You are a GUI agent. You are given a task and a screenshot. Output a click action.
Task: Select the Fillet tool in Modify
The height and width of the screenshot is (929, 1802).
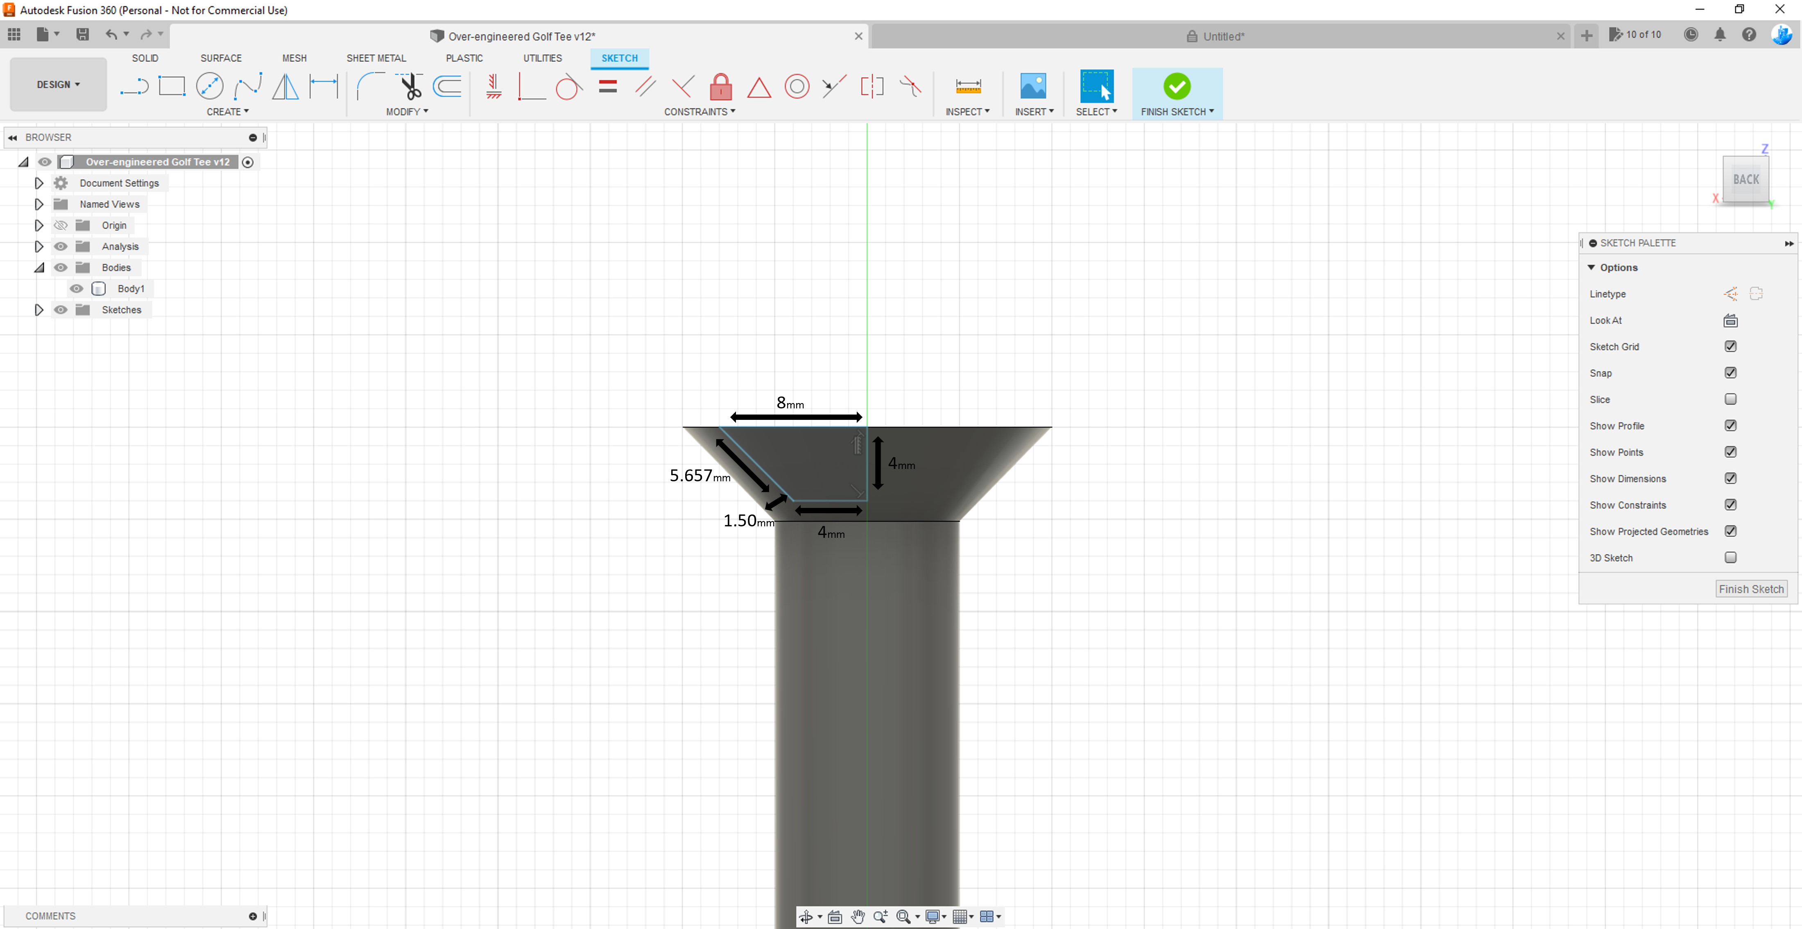point(370,86)
